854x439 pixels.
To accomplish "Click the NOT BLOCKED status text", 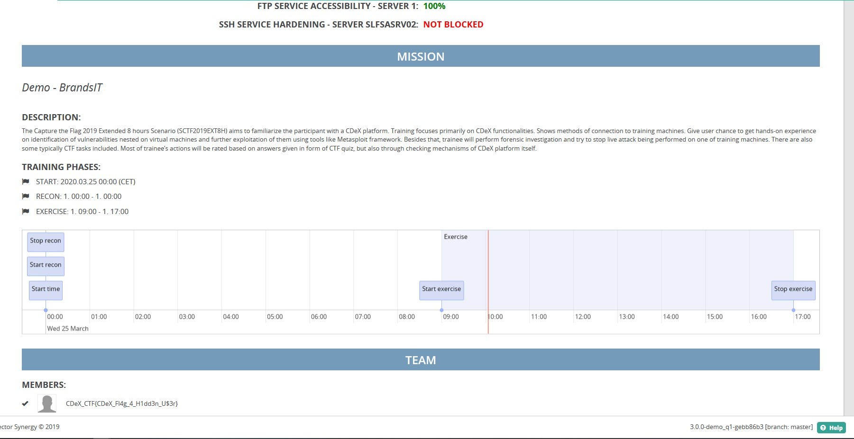I will (x=454, y=24).
